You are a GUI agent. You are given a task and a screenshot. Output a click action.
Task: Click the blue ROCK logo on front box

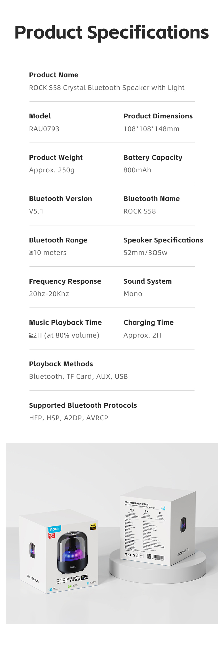tap(55, 529)
